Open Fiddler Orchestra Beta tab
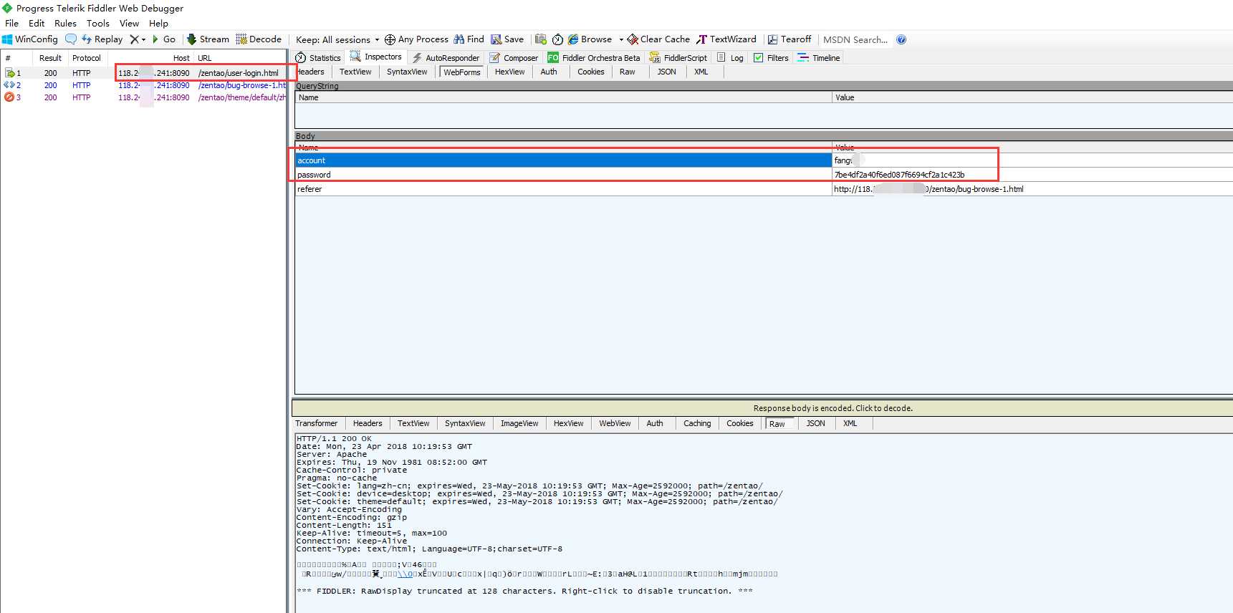This screenshot has height=613, width=1233. 594,58
